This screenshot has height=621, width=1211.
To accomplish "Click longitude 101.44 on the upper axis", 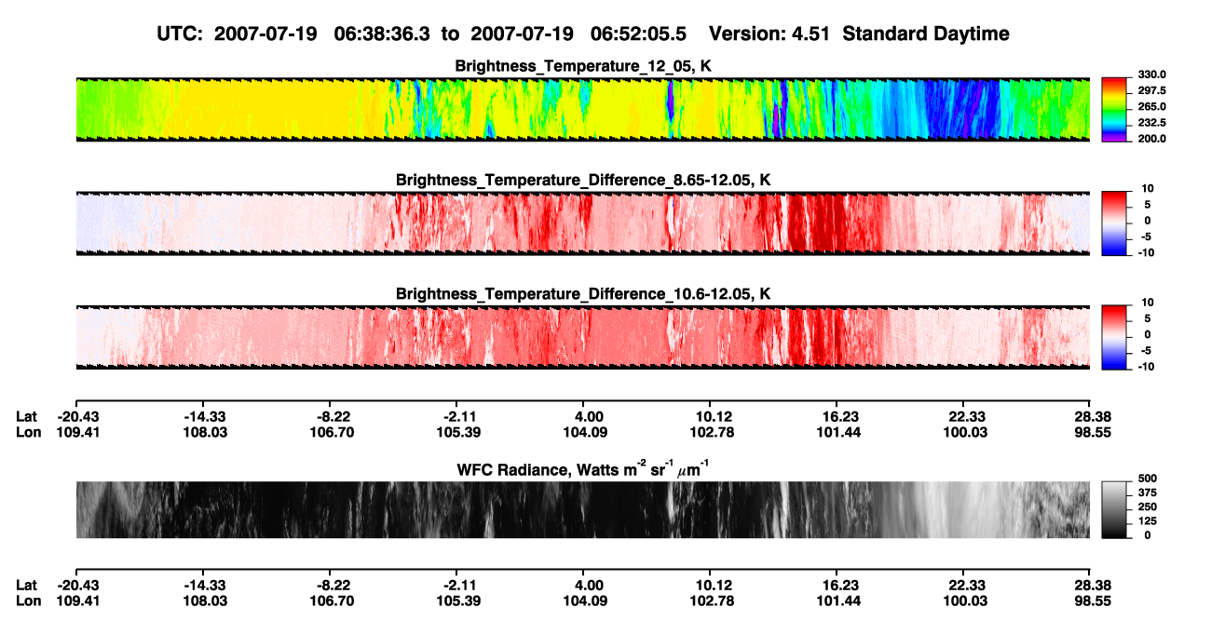I will [837, 432].
